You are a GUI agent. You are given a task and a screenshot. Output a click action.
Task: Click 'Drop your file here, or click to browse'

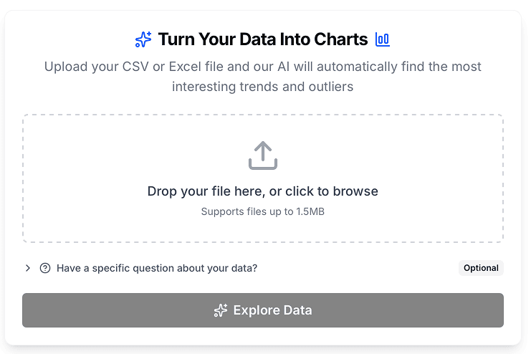[x=262, y=191]
